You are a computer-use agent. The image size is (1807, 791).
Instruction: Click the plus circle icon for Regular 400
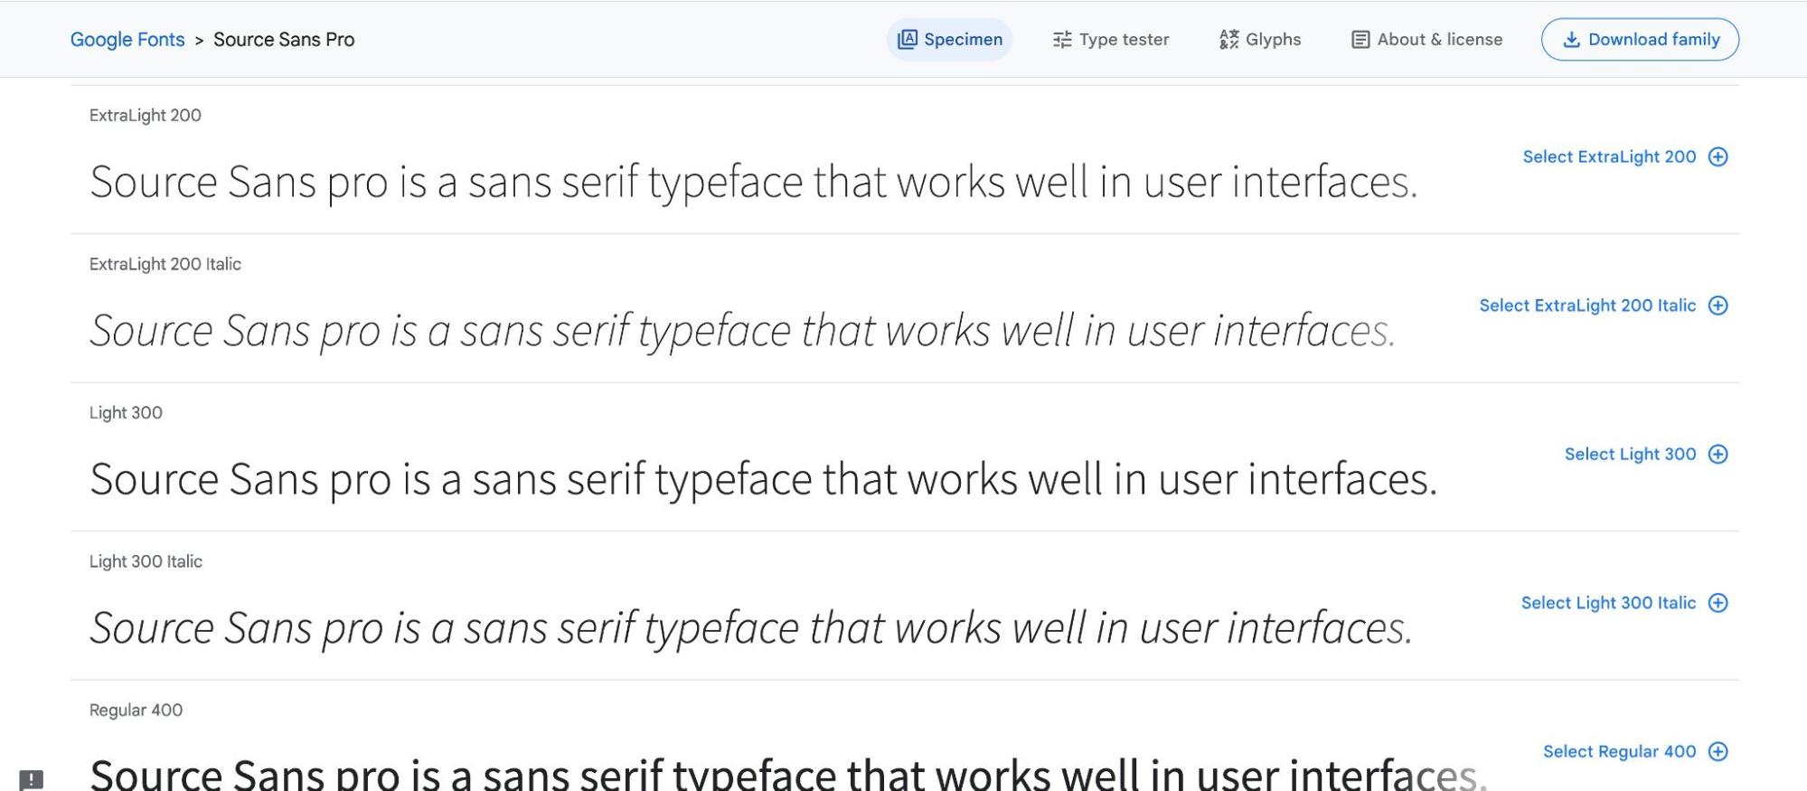(x=1718, y=752)
